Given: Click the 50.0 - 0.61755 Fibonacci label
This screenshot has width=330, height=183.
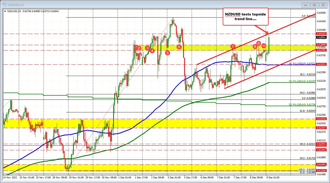Looking at the screenshot, I should (307, 158).
